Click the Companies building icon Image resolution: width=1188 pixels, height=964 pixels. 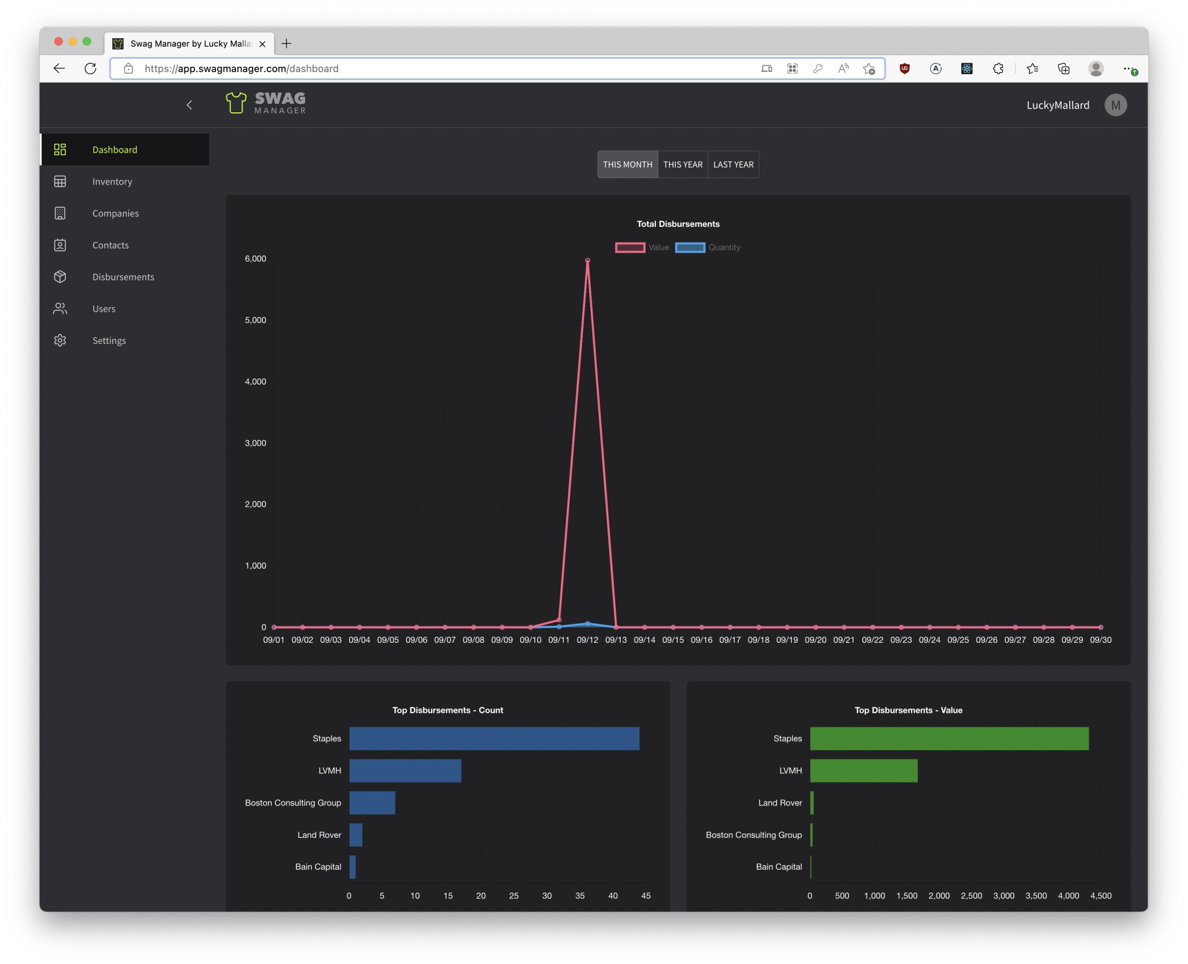(60, 213)
